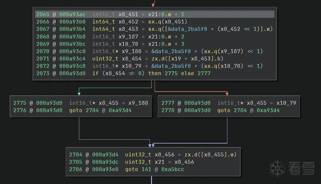Jump to goto target 0xa5bcc
The width and height of the screenshot is (321, 184).
(173, 169)
